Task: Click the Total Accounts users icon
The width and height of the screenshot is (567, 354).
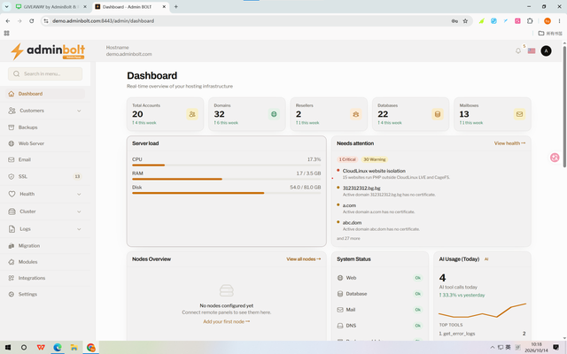Action: (192, 114)
